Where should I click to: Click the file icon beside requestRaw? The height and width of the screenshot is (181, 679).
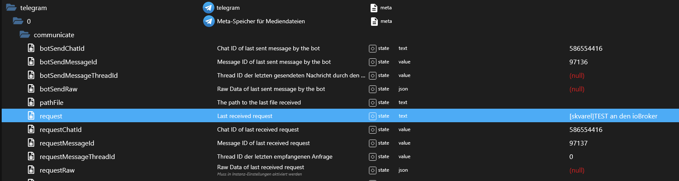(x=31, y=170)
